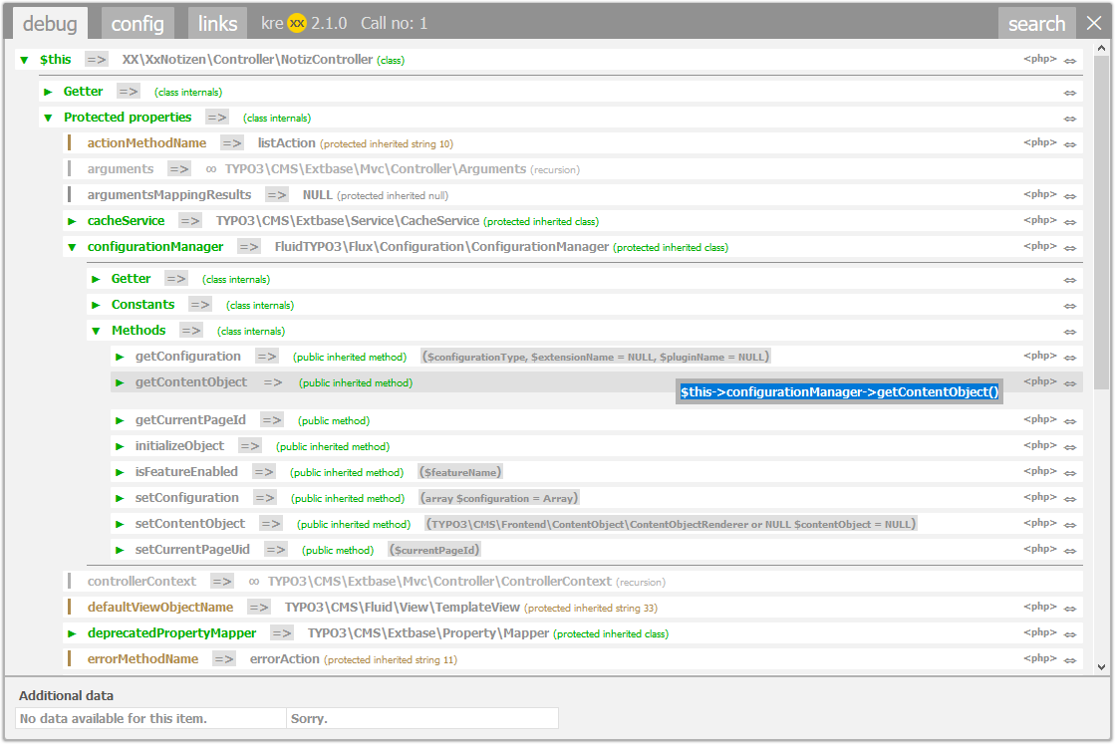This screenshot has height=744, width=1115.
Task: Open the config tab
Action: [138, 24]
